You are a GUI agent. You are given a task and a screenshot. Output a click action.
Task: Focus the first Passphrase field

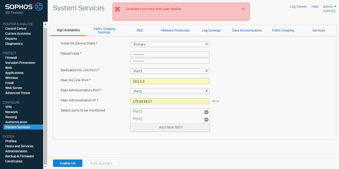170,54
